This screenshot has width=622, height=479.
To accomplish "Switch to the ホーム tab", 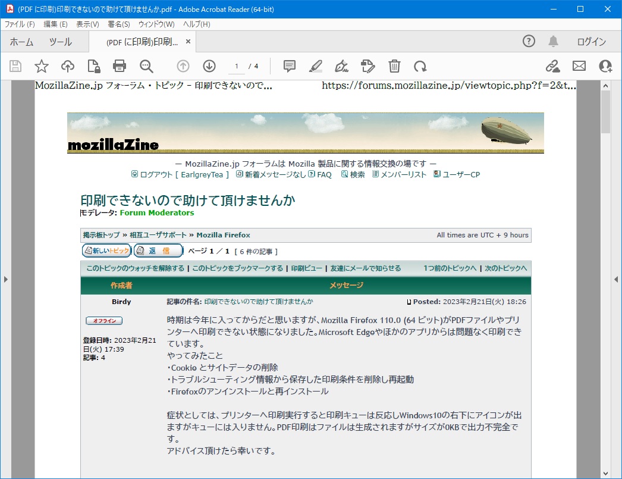I will click(x=21, y=42).
